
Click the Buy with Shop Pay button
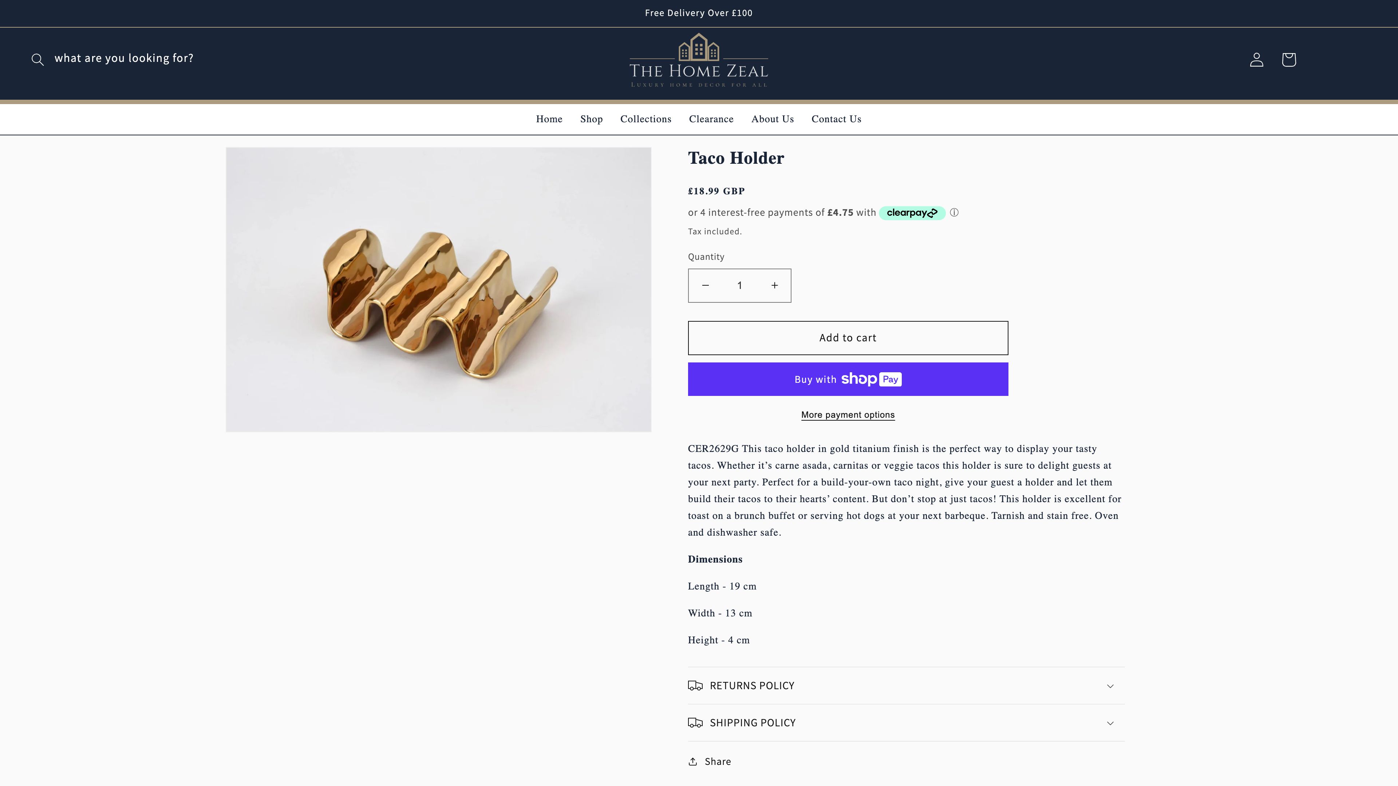847,379
